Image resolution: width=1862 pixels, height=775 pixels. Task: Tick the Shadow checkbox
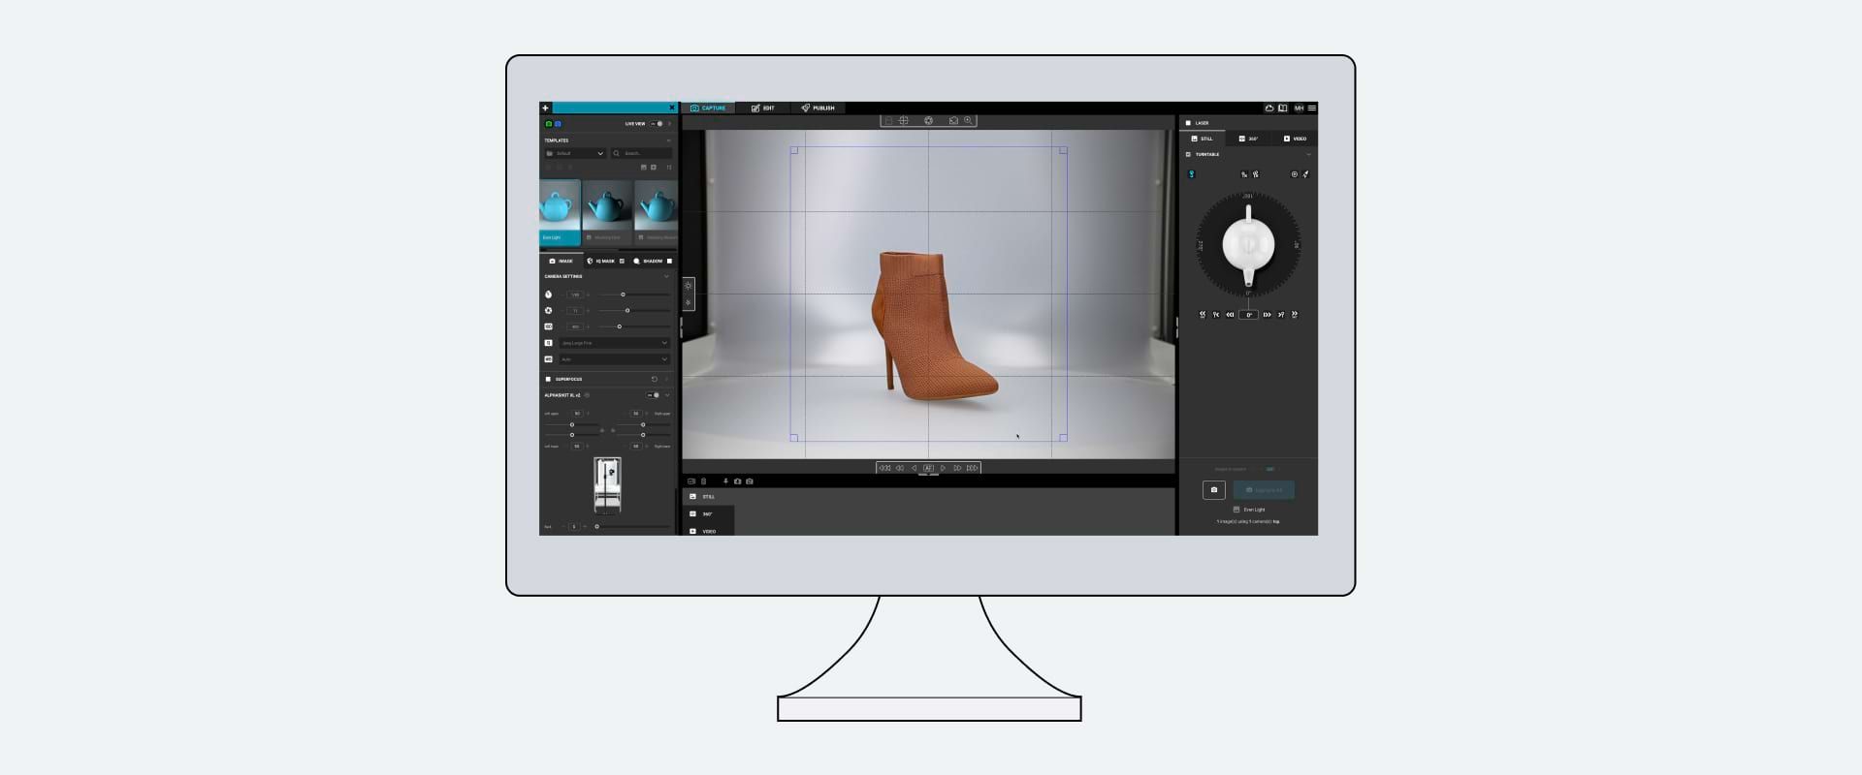[x=669, y=261]
